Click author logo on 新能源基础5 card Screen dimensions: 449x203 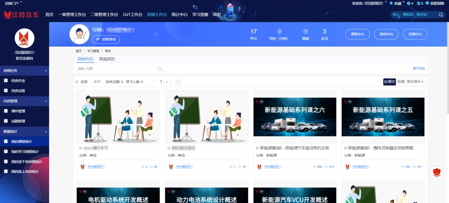(x=347, y=167)
